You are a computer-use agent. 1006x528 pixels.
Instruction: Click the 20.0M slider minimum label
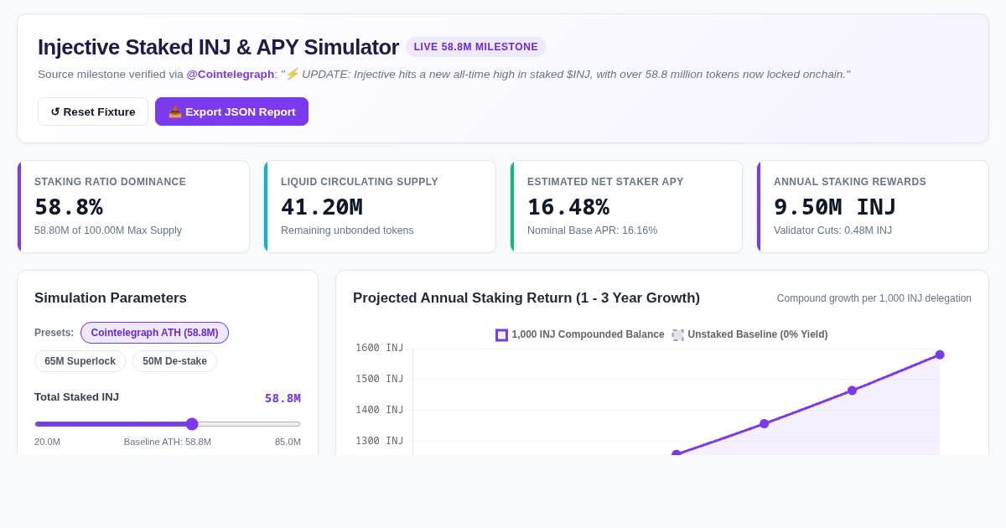[47, 442]
